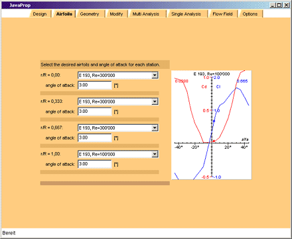Click angle of attack field for r/R = 1,00
292x239 pixels.
(95, 164)
